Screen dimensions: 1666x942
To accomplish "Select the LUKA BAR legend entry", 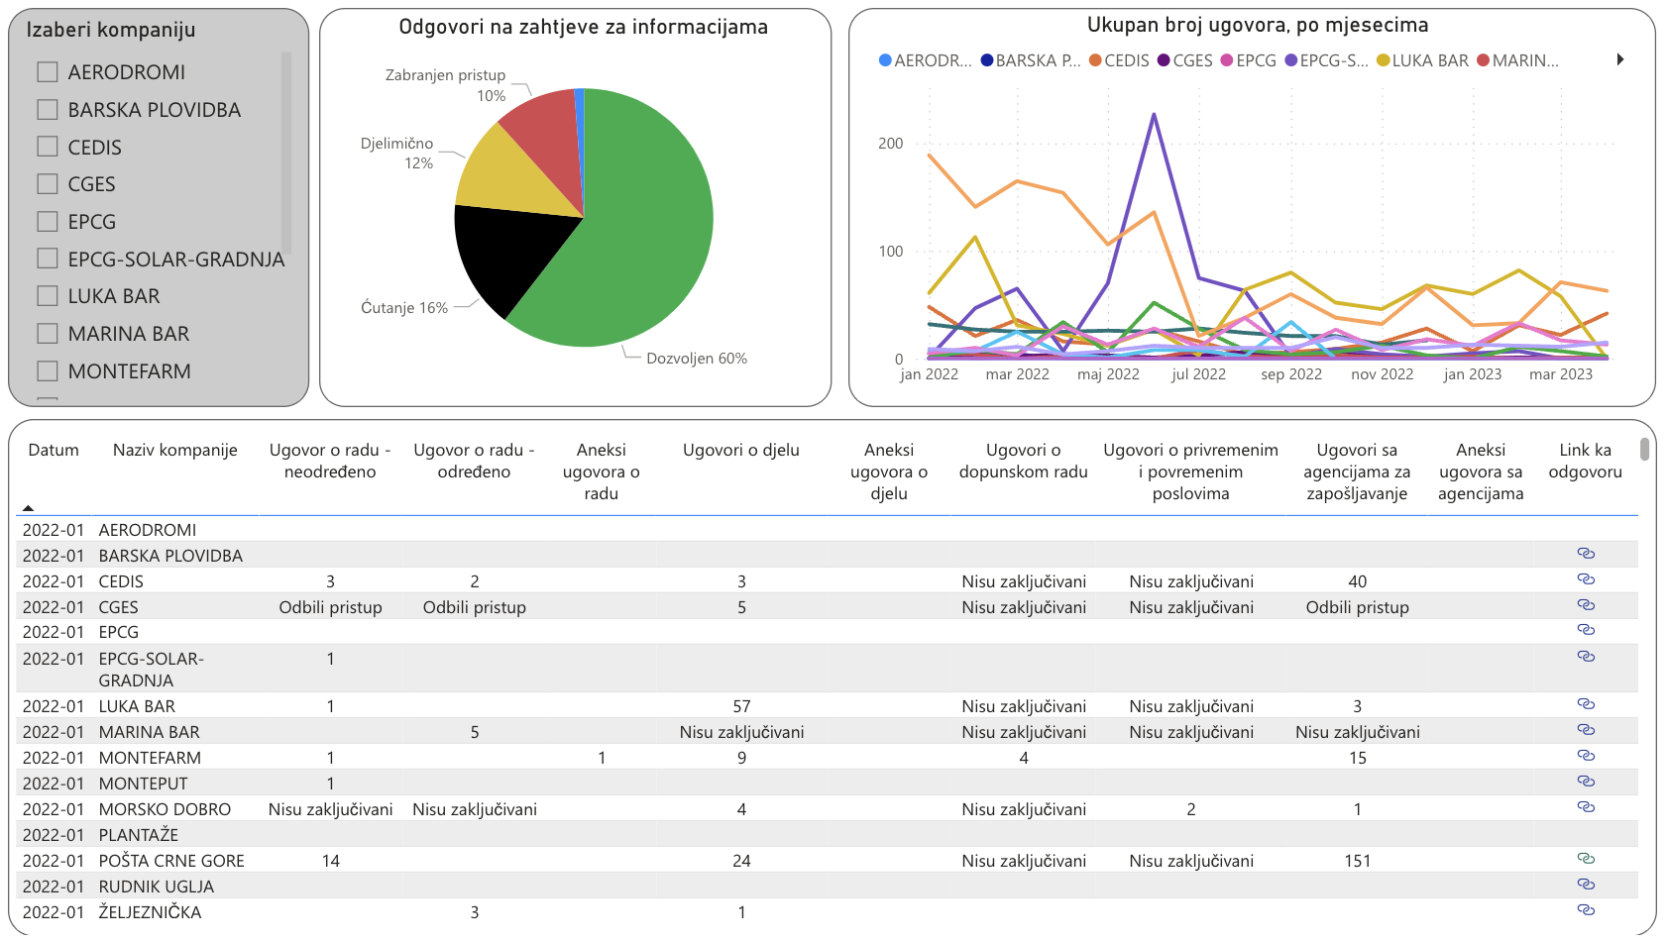I will point(1422,60).
